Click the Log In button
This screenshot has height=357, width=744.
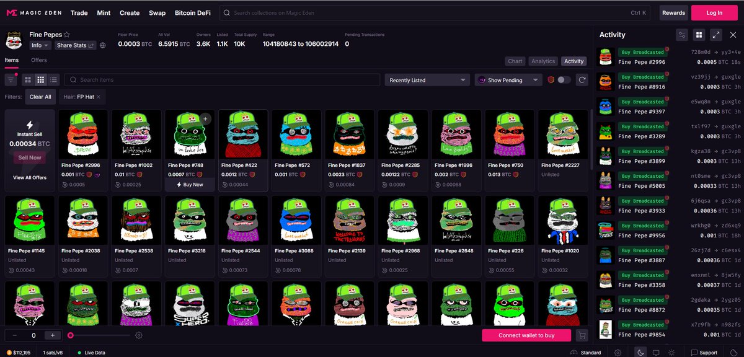(x=714, y=12)
